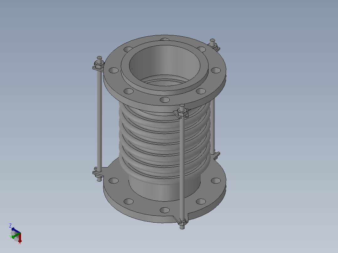338x253 pixels.
Task: Select the left tie rod of the assembly
Action: coord(99,120)
